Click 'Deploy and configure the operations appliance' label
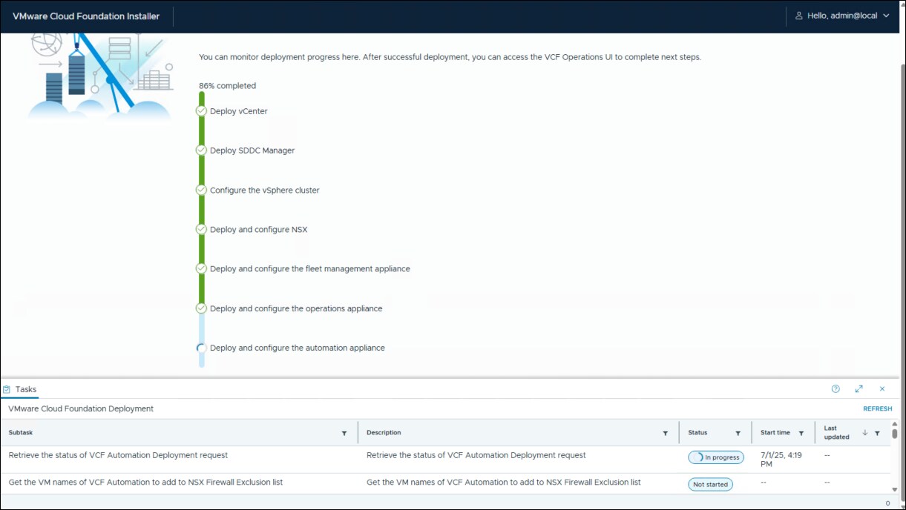 pyautogui.click(x=296, y=308)
